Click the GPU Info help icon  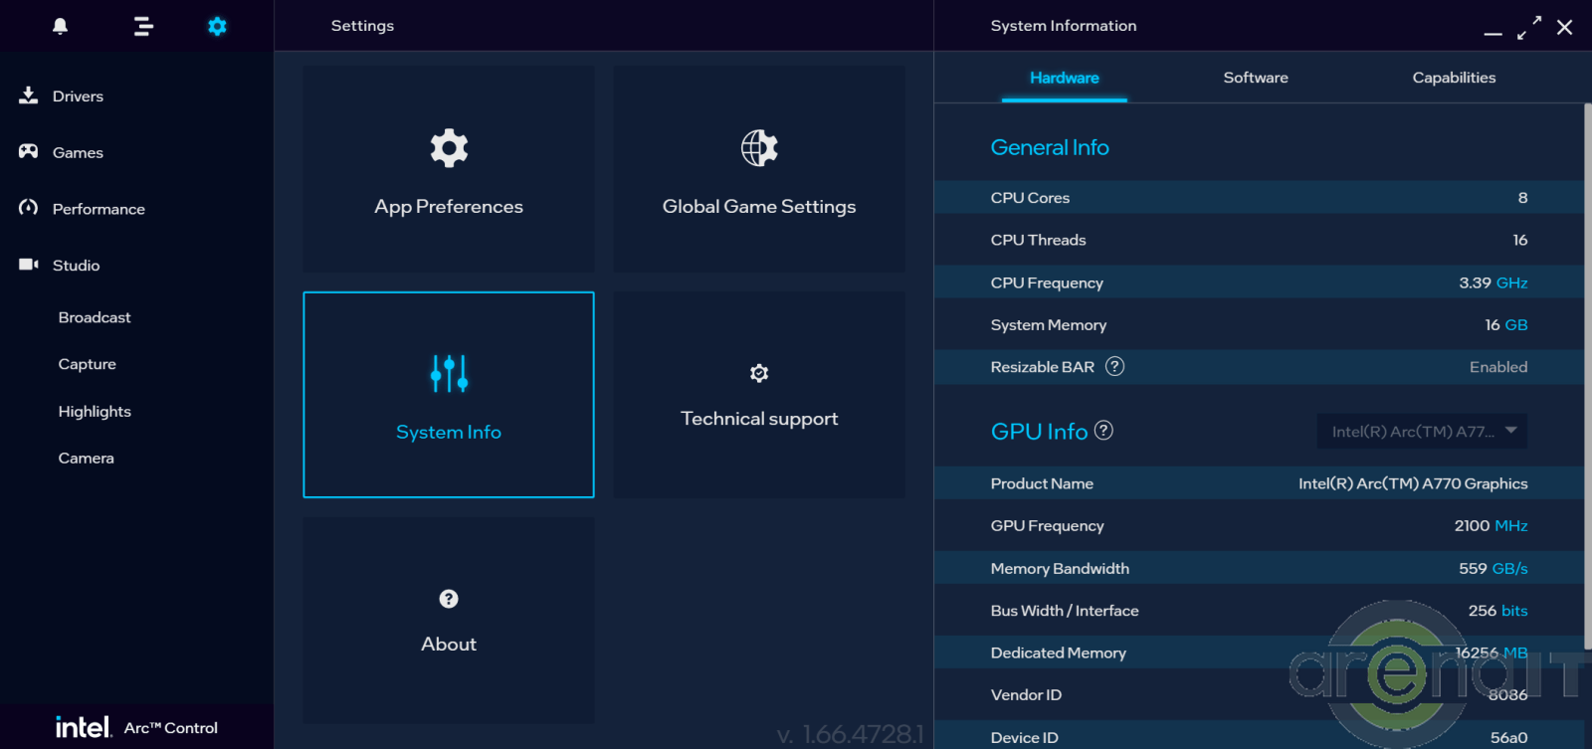pos(1103,430)
